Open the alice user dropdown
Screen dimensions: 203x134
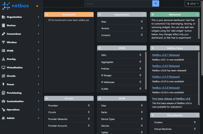[x=193, y=4]
